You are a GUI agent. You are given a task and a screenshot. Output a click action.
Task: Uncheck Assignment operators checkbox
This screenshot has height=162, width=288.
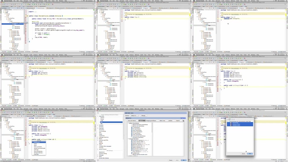pyautogui.click(x=132, y=140)
